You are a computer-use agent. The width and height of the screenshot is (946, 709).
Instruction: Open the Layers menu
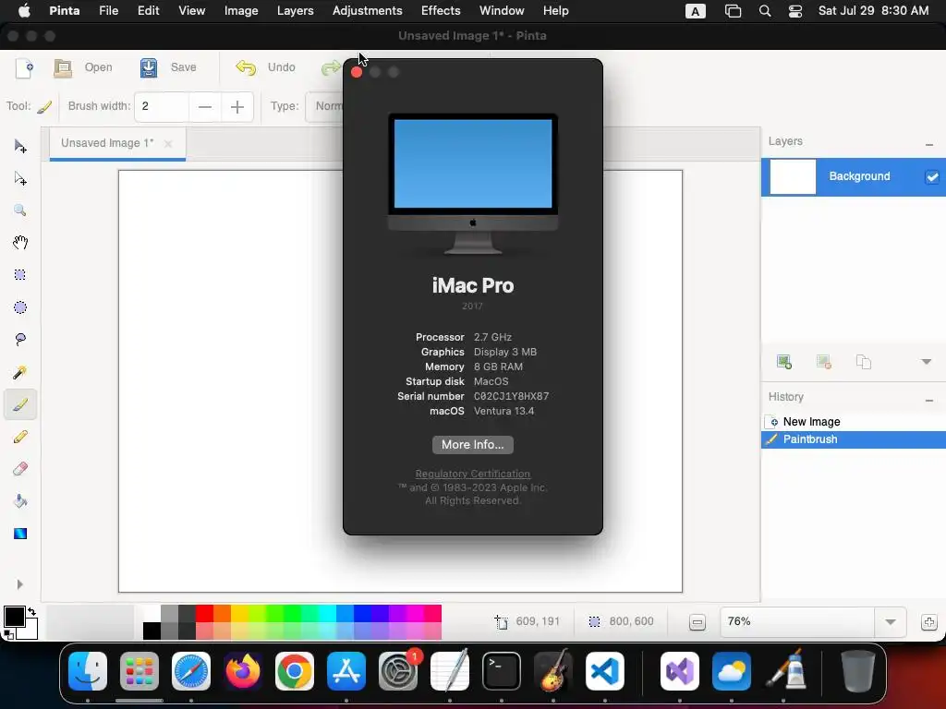(x=295, y=11)
